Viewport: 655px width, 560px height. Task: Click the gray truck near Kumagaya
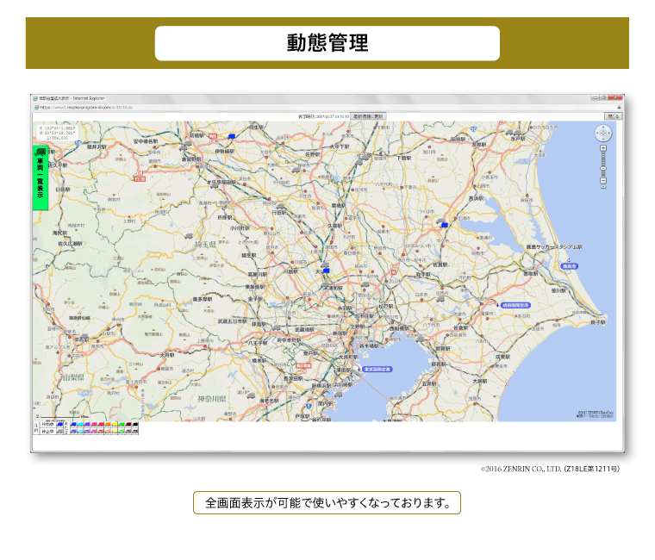[x=281, y=205]
